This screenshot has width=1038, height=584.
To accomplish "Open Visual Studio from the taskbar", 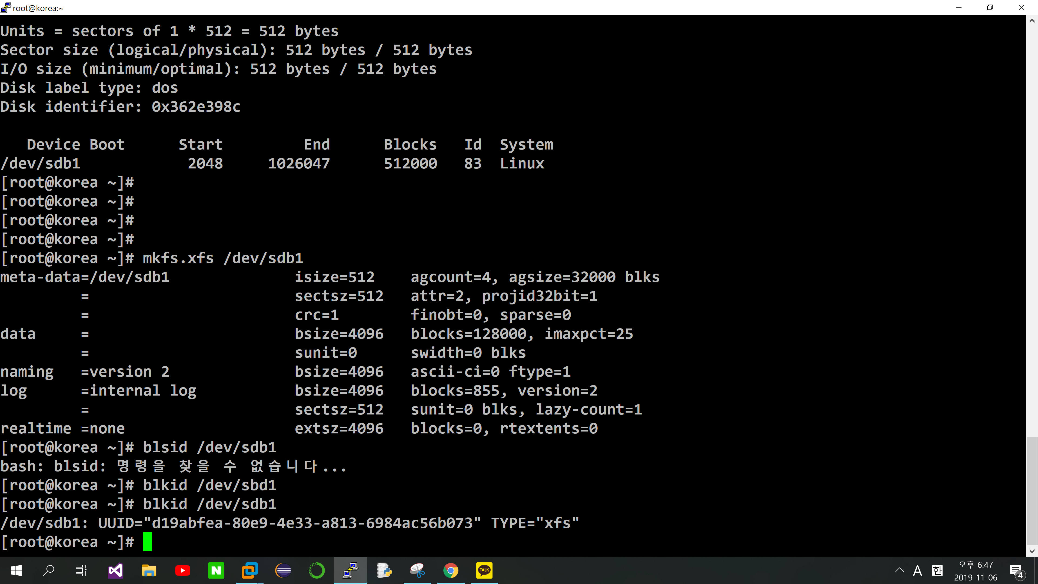I will coord(116,570).
